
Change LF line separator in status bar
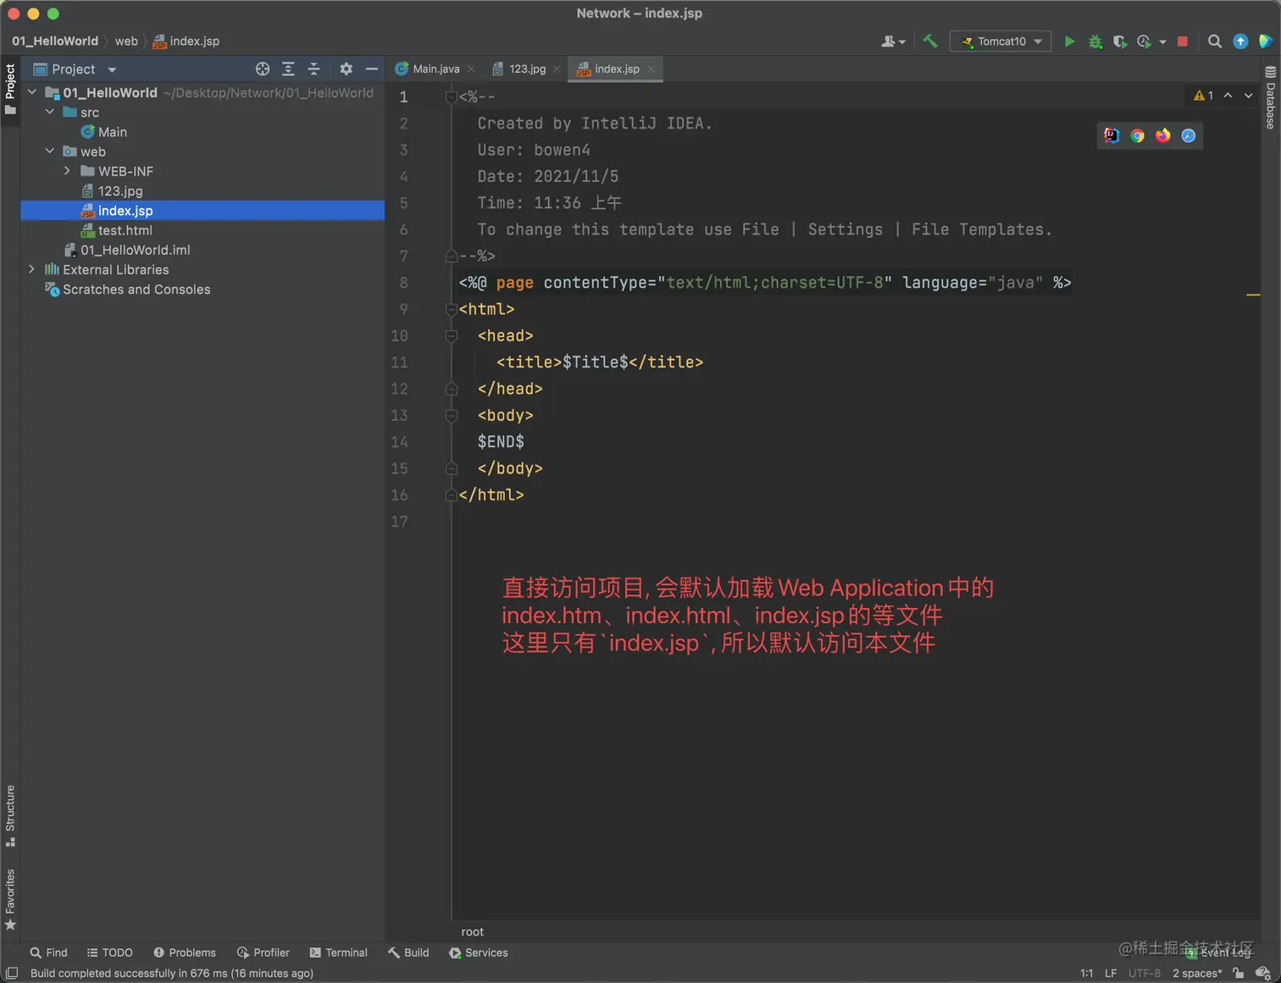[x=1110, y=973]
